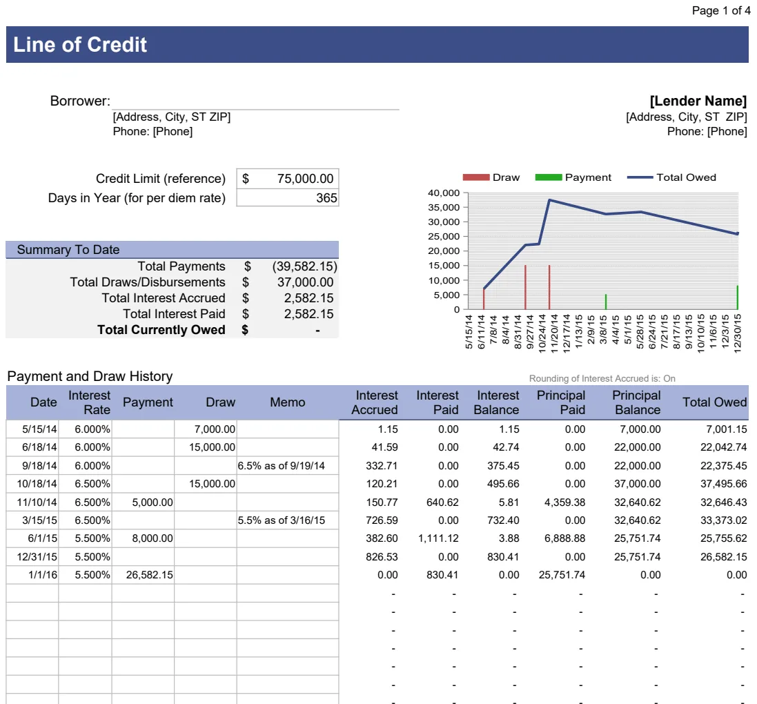Click the Lender address placeholder text
The width and height of the screenshot is (757, 704).
point(687,117)
